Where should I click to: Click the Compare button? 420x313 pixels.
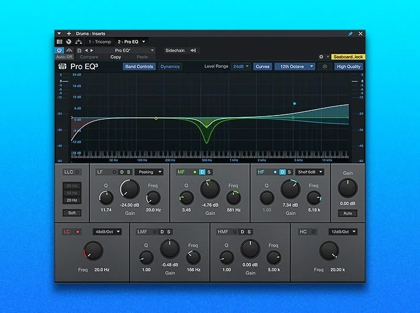click(x=89, y=57)
